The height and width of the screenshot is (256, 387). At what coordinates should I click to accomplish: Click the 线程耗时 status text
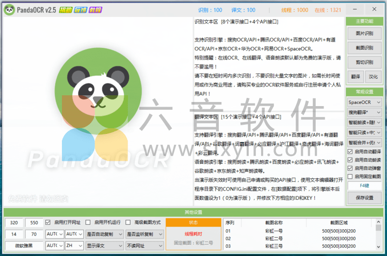193,234
